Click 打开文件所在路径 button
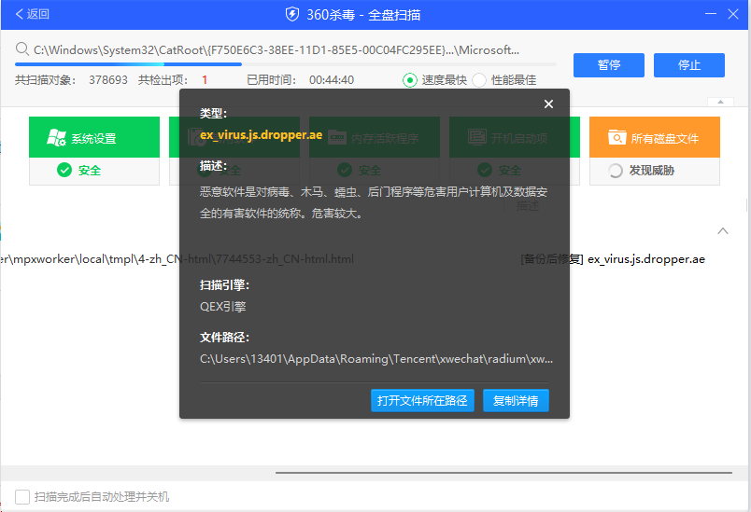Screen dimensions: 751x512 click(422, 401)
